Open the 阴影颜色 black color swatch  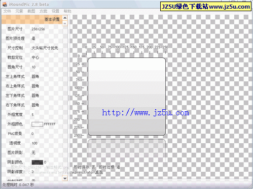37,162
